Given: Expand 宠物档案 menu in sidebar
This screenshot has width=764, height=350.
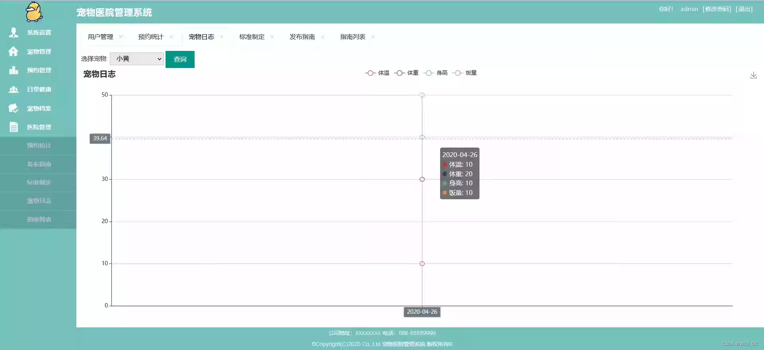Looking at the screenshot, I should (x=38, y=108).
